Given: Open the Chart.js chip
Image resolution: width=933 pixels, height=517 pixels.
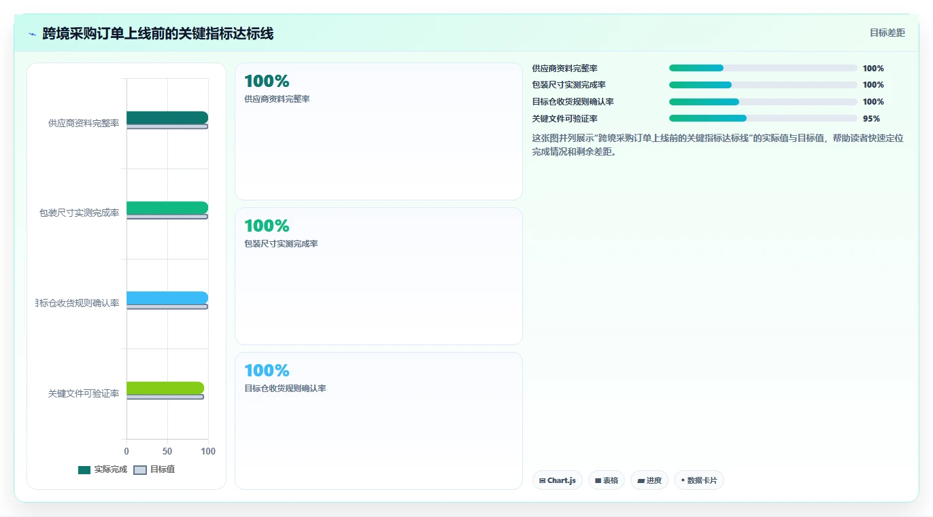Looking at the screenshot, I should coord(558,480).
